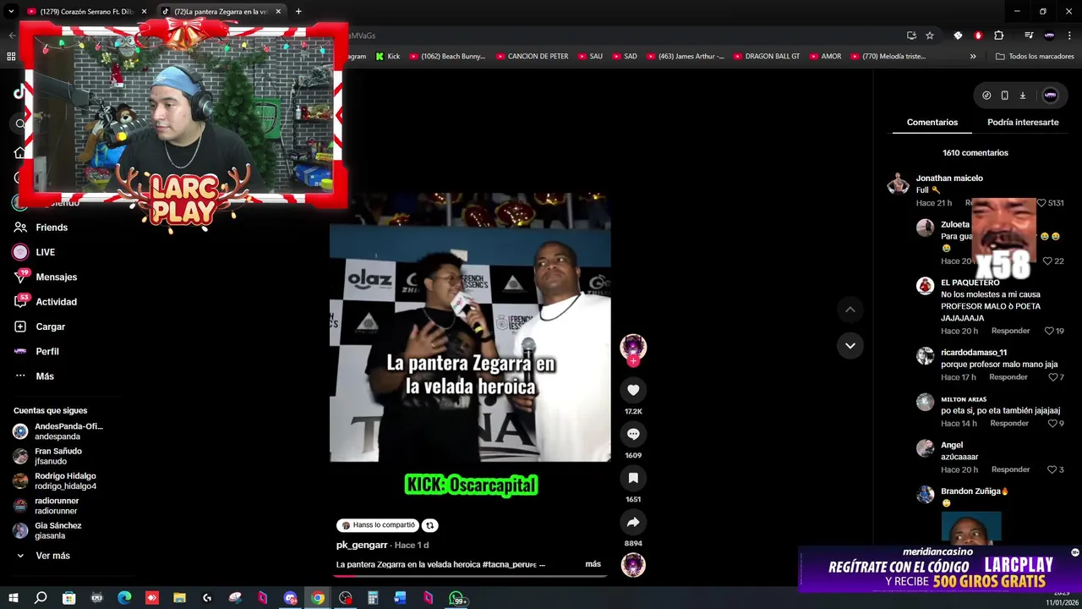The height and width of the screenshot is (609, 1082).
Task: Reply to MILTON ARIAS's comment
Action: click(x=1009, y=423)
